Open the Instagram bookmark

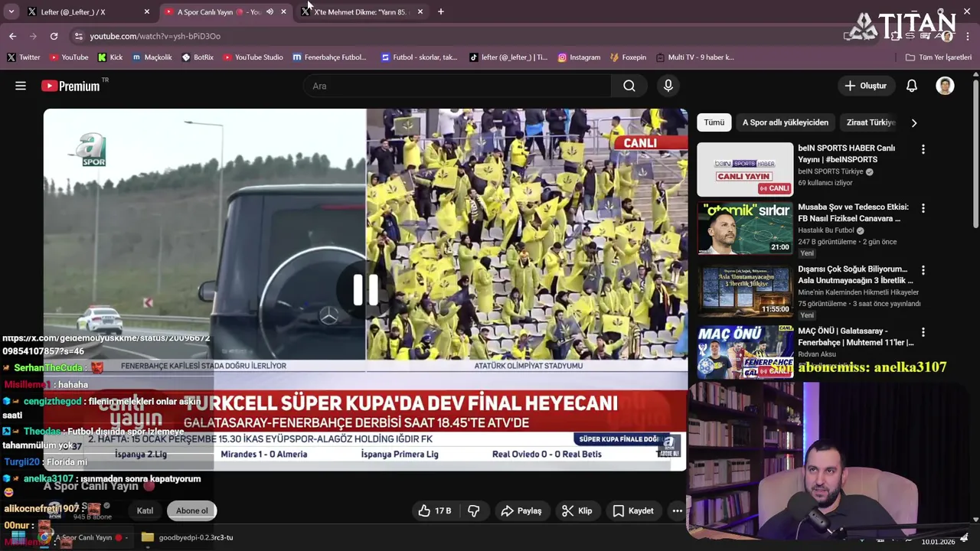pos(579,57)
